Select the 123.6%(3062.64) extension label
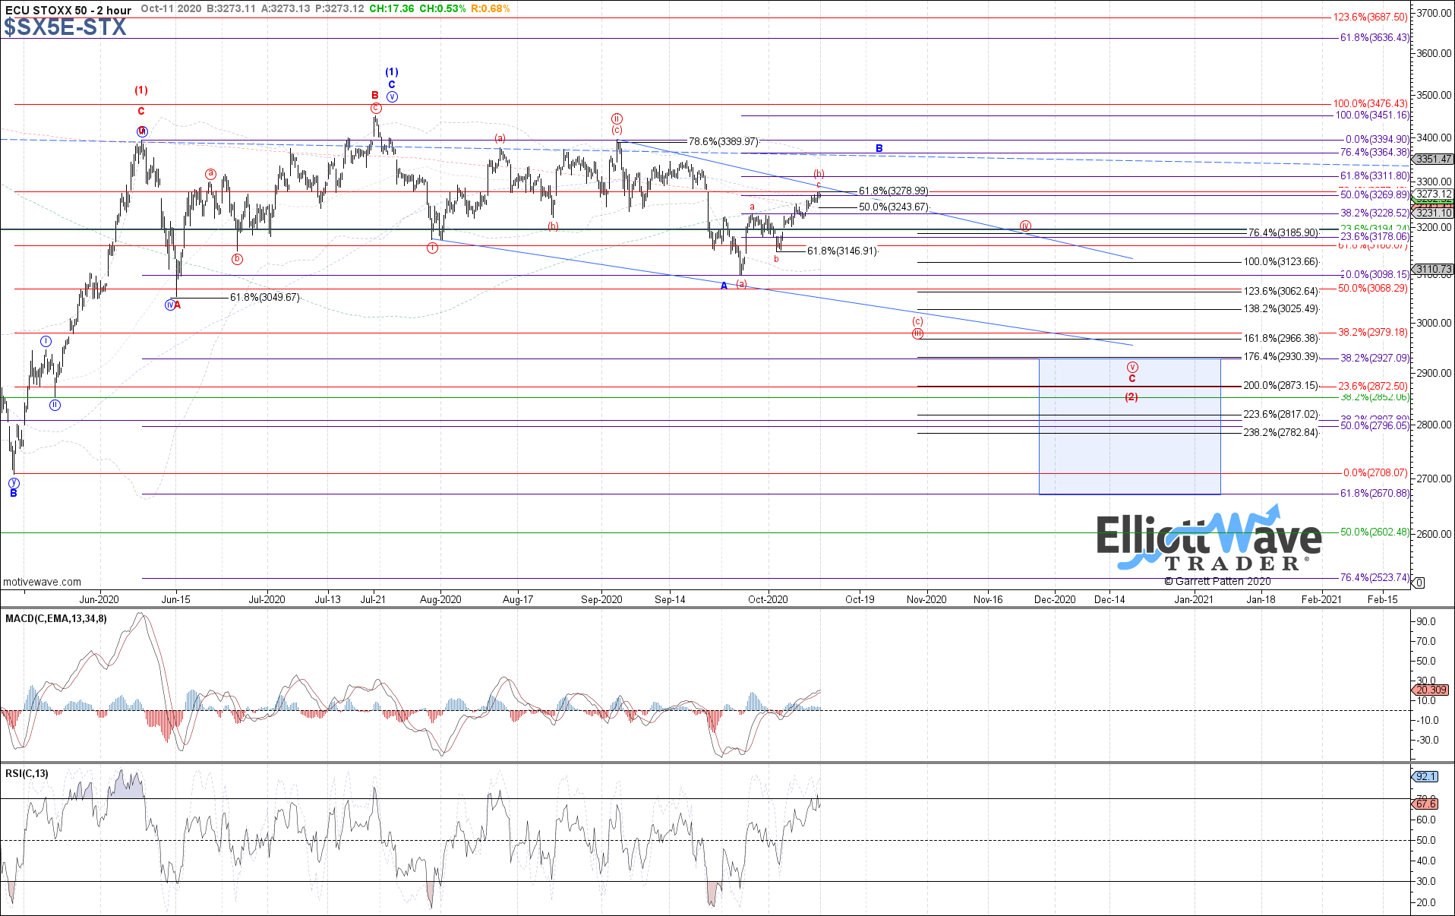Screen dimensions: 1455x916 (1281, 291)
